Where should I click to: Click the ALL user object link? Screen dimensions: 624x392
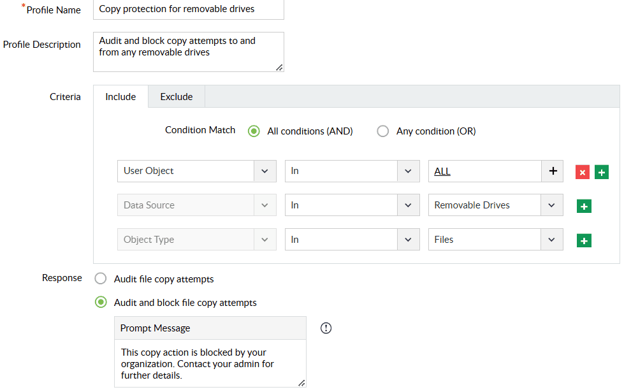tap(442, 171)
